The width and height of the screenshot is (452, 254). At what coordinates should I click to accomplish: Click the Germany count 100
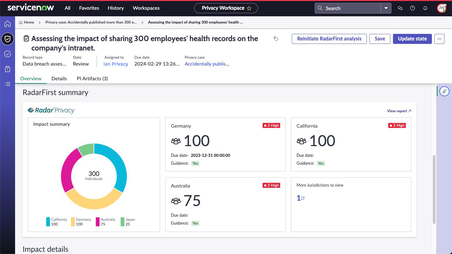197,141
